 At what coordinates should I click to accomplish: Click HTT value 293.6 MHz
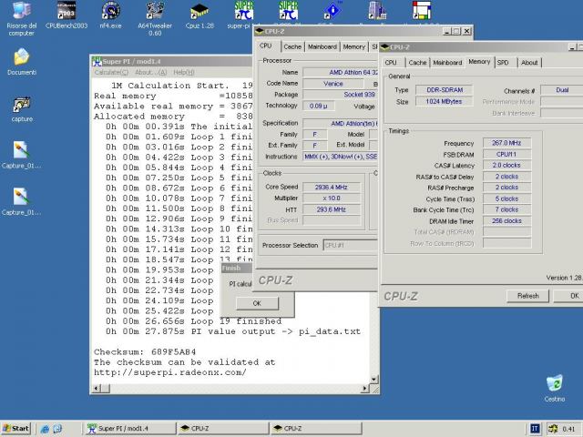coord(332,209)
